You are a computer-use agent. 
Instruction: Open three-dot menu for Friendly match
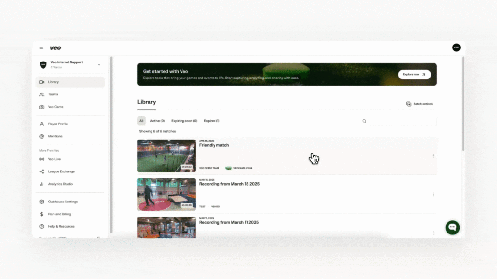433,156
